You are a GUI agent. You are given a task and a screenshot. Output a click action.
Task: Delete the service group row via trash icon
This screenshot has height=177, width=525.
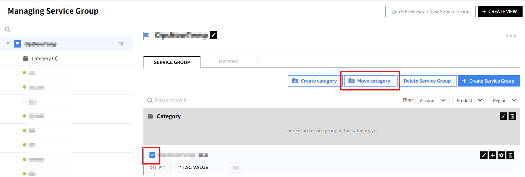click(510, 155)
